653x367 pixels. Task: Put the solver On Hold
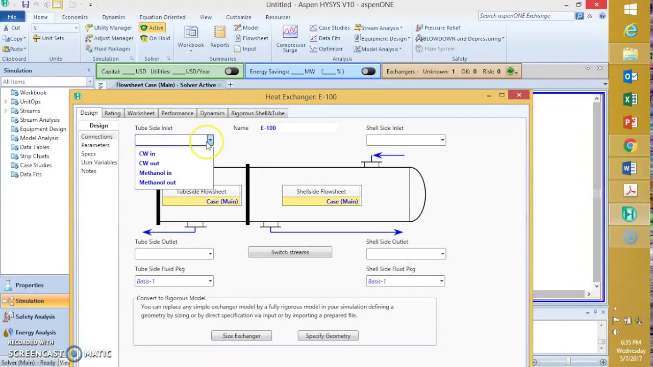coord(155,38)
